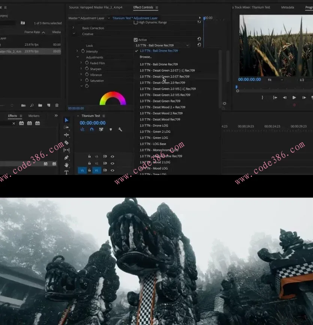Uncheck the Active checkbox
313x325 pixels.
135,40
